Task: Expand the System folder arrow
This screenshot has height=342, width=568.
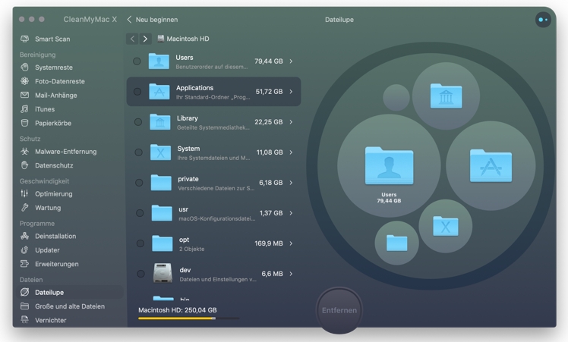Action: [291, 152]
